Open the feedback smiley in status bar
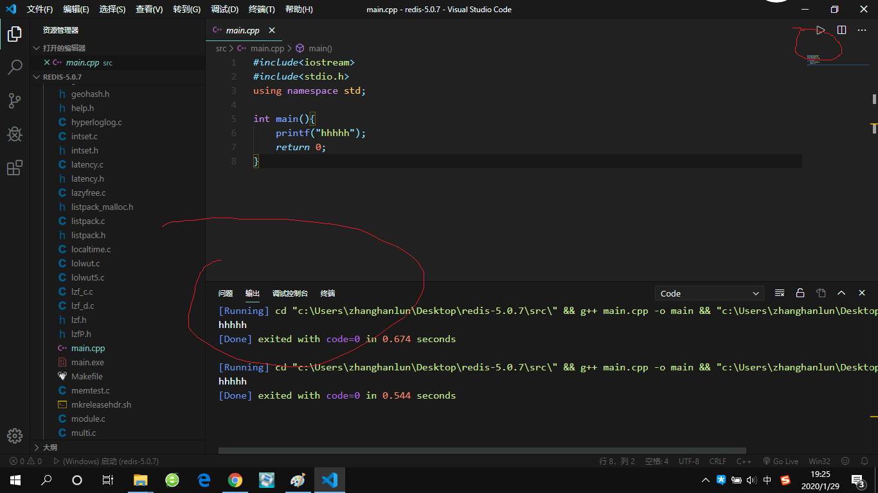Viewport: 878px width, 493px height. [x=845, y=461]
